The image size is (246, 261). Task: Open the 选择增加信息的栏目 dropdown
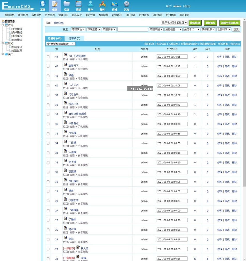point(174,22)
